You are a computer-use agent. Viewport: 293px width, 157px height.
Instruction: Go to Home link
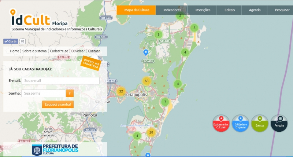pos(14,51)
